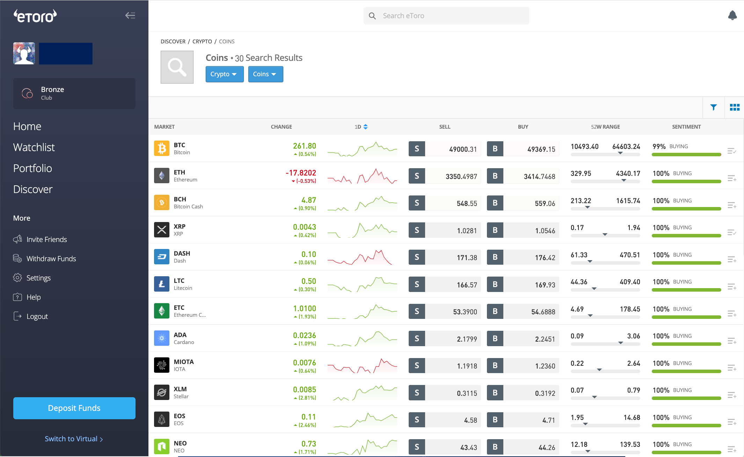Sell BTC at 49000.31

[445, 149]
